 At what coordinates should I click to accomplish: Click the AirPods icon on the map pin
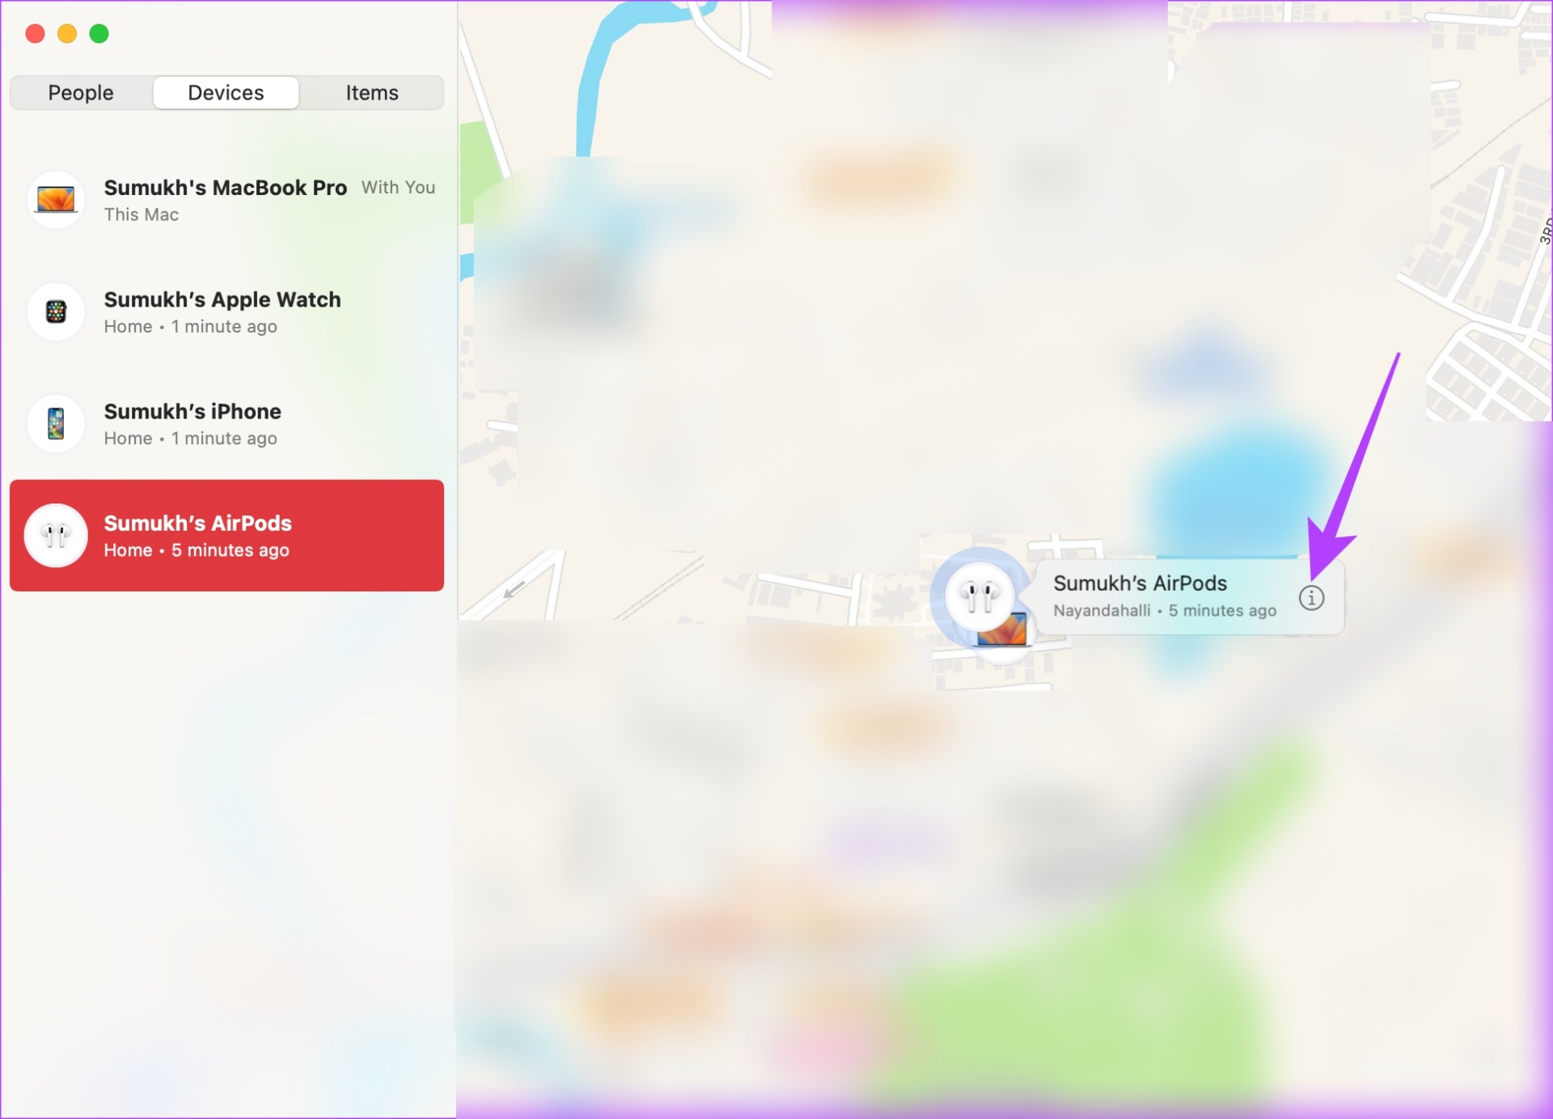point(979,596)
